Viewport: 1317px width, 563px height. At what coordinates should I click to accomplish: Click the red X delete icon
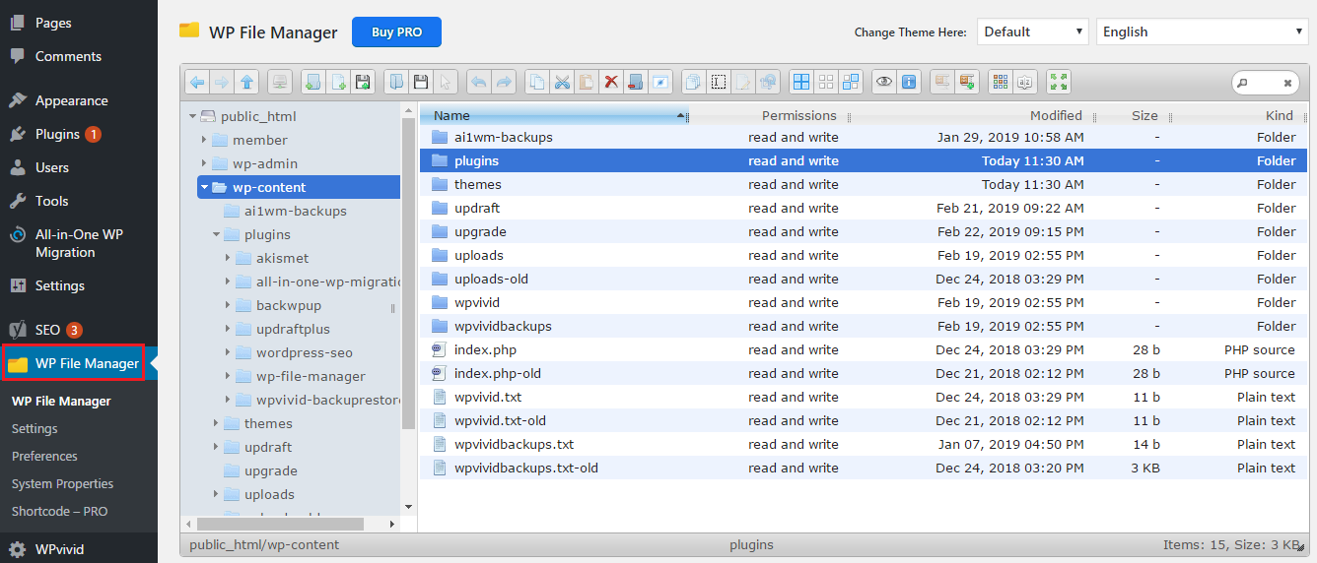click(611, 82)
